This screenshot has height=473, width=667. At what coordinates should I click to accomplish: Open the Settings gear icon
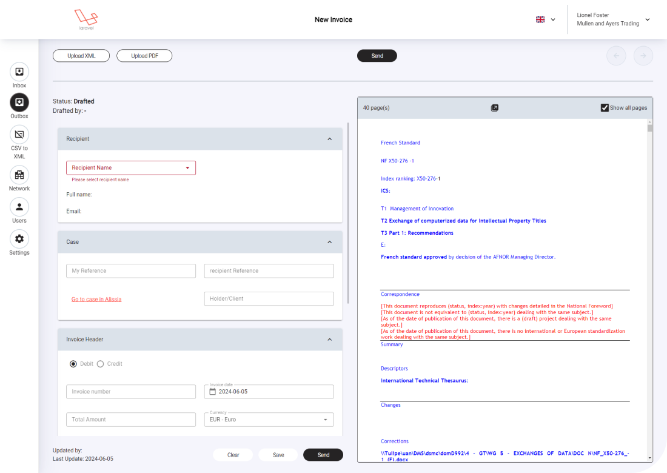[19, 239]
